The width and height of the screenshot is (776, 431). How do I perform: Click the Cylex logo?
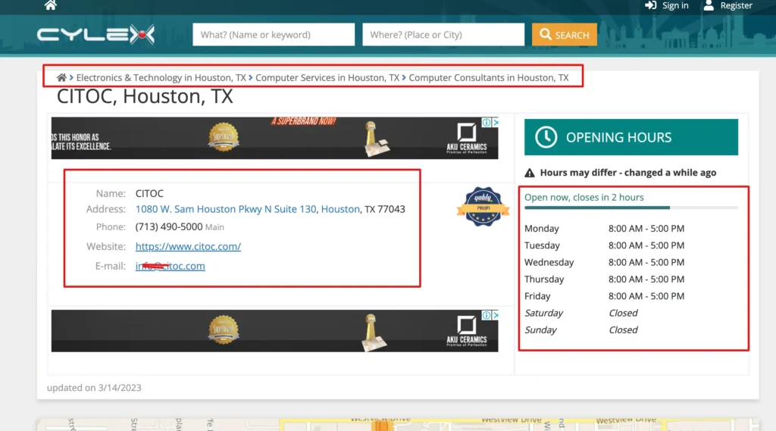click(95, 35)
